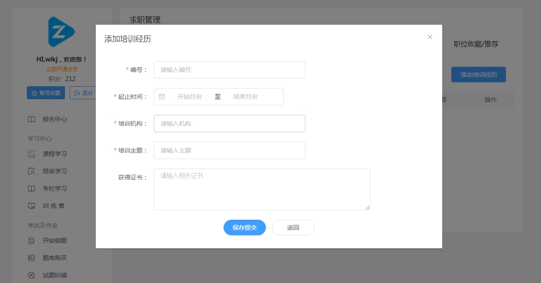Click the 求职管理 page heading
The image size is (541, 283).
pos(145,20)
